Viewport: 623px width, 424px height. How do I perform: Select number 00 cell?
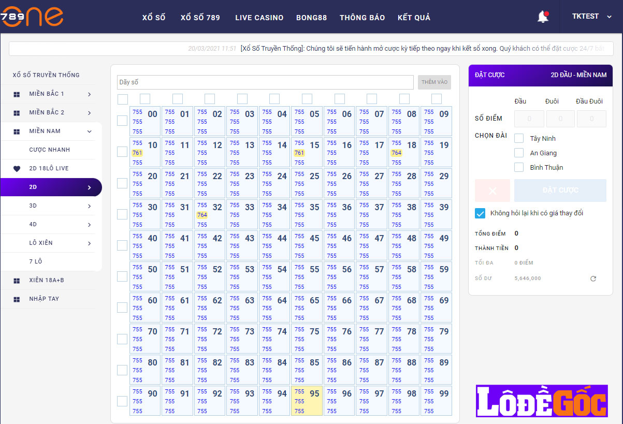[145, 121]
